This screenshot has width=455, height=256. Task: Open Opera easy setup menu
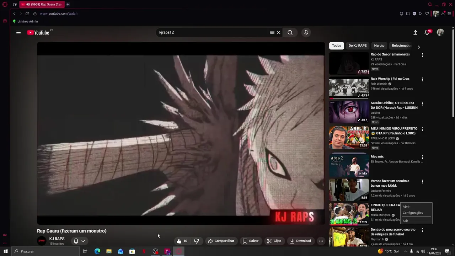pos(449,14)
